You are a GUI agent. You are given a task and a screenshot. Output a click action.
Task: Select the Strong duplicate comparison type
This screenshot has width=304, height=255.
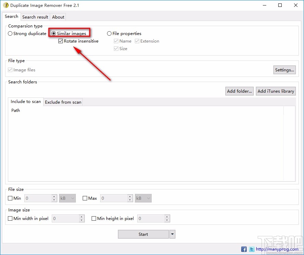click(x=10, y=33)
